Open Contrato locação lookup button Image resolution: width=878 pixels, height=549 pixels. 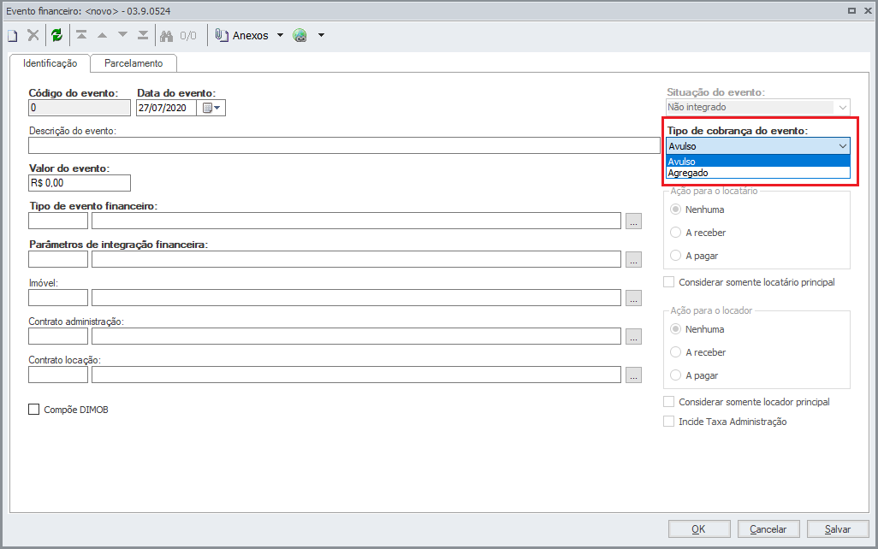(633, 375)
